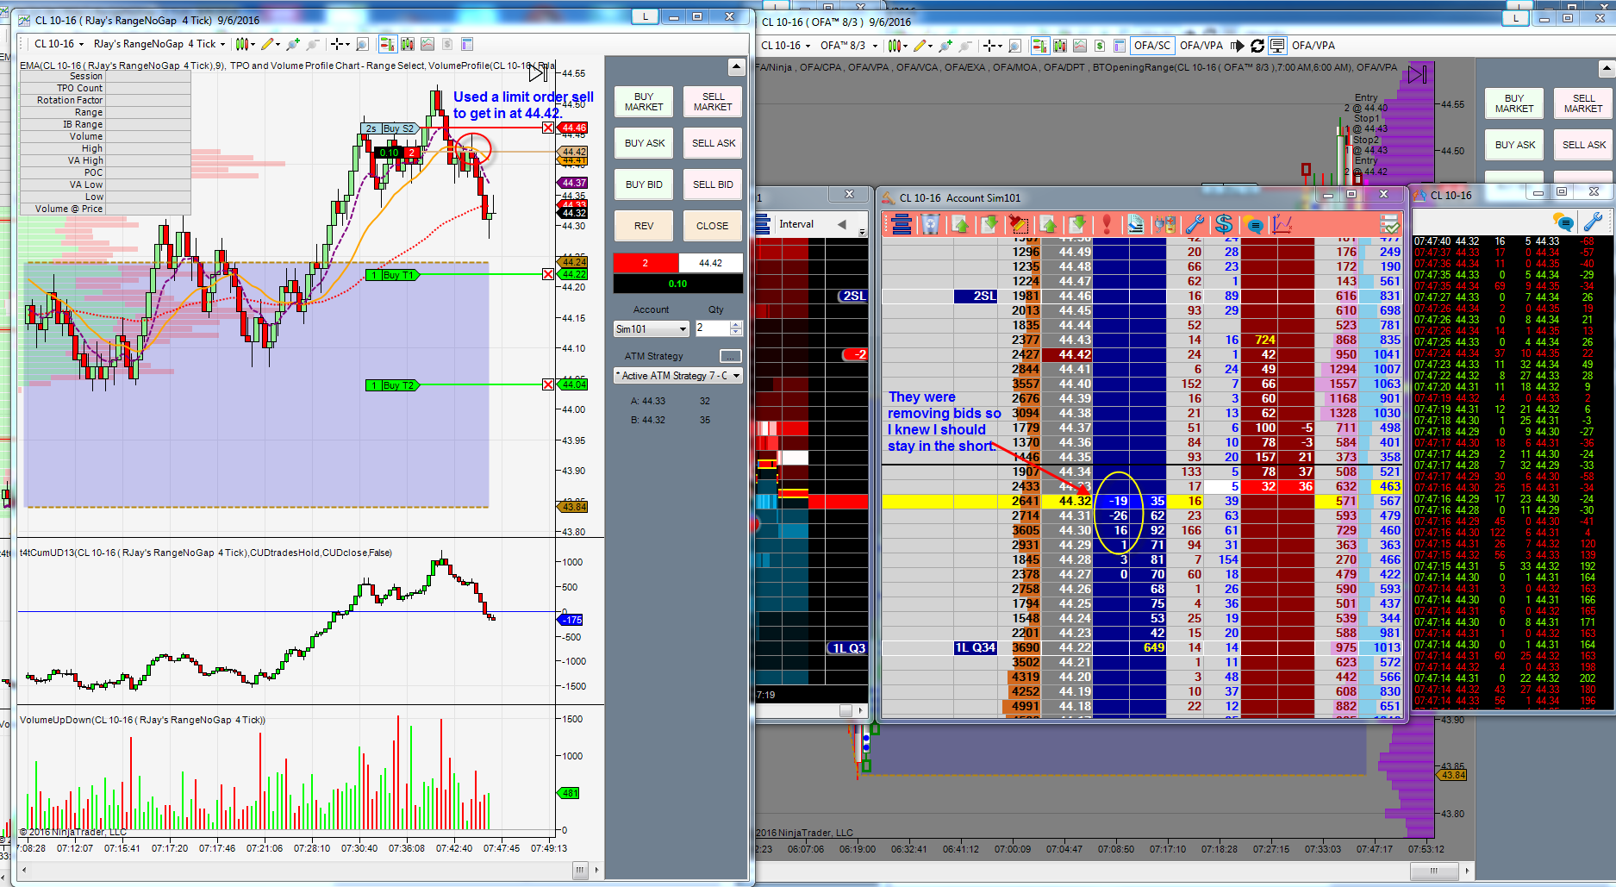Open Data Series candlestick icon in left chart
Viewport: 1616px width, 887px height.
(x=407, y=44)
